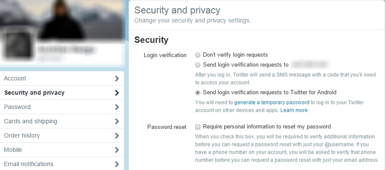Click the chevron icon beside Mobile

(117, 150)
